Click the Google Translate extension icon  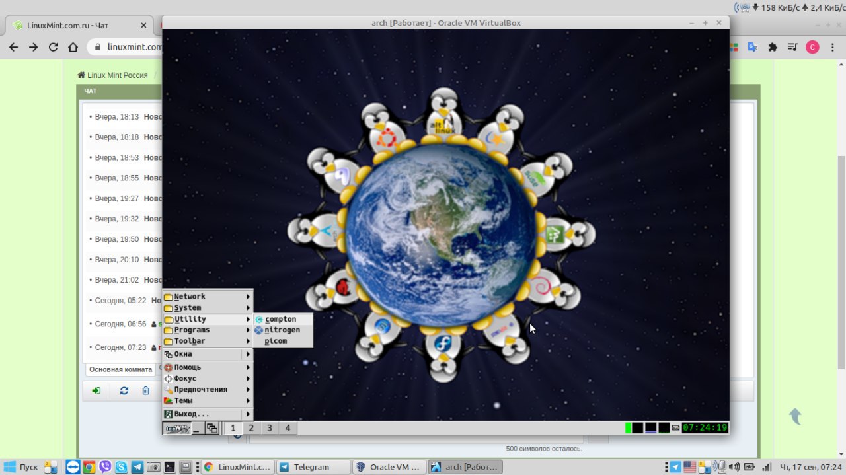pos(753,47)
